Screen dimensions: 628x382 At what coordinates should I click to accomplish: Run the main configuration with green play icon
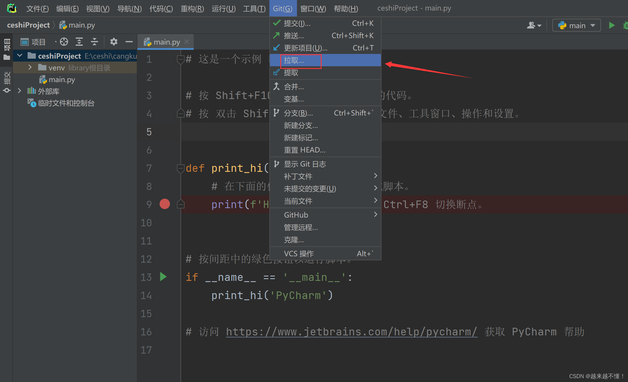pos(612,25)
